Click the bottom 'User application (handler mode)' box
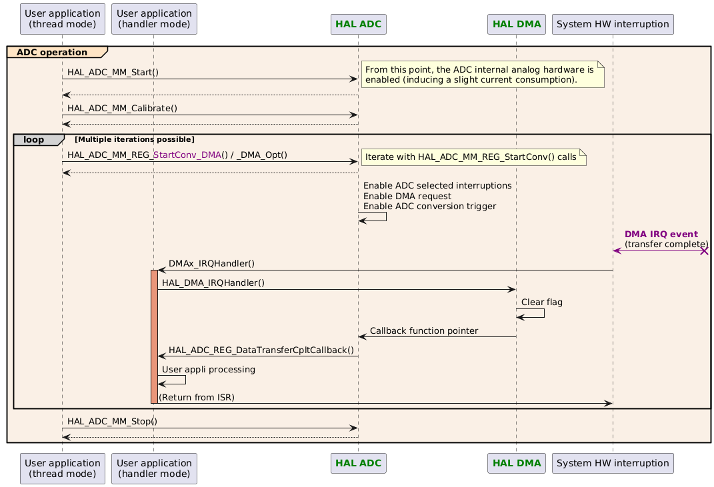Screen dimensions: 714x487 154,468
